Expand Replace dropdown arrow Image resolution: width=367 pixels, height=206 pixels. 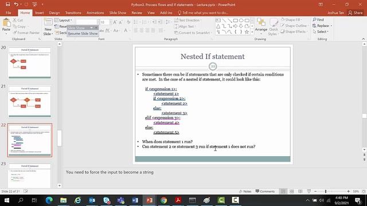tap(331, 25)
